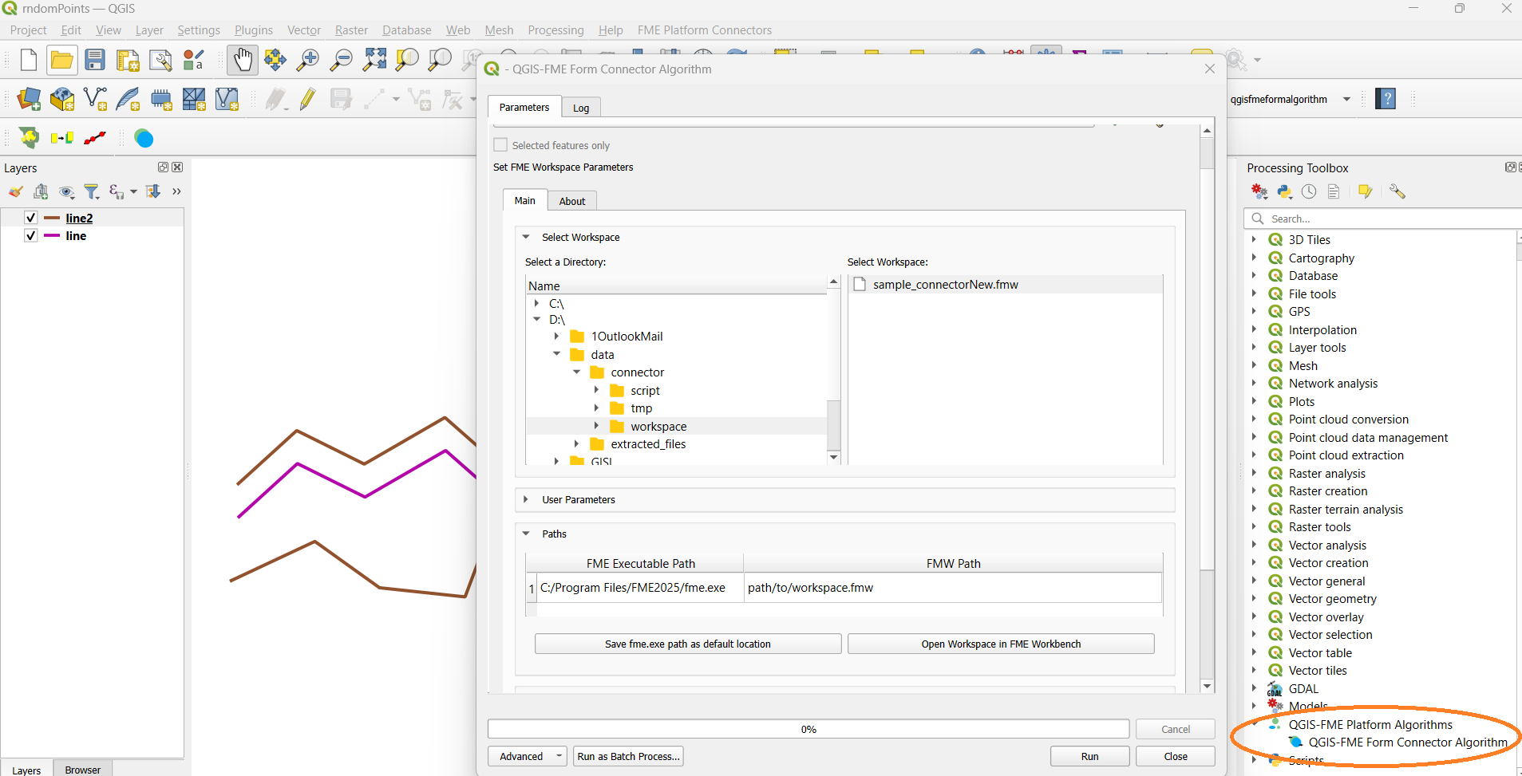The width and height of the screenshot is (1522, 776).
Task: Click Open Workspace in FME Workbench
Action: tap(1001, 644)
